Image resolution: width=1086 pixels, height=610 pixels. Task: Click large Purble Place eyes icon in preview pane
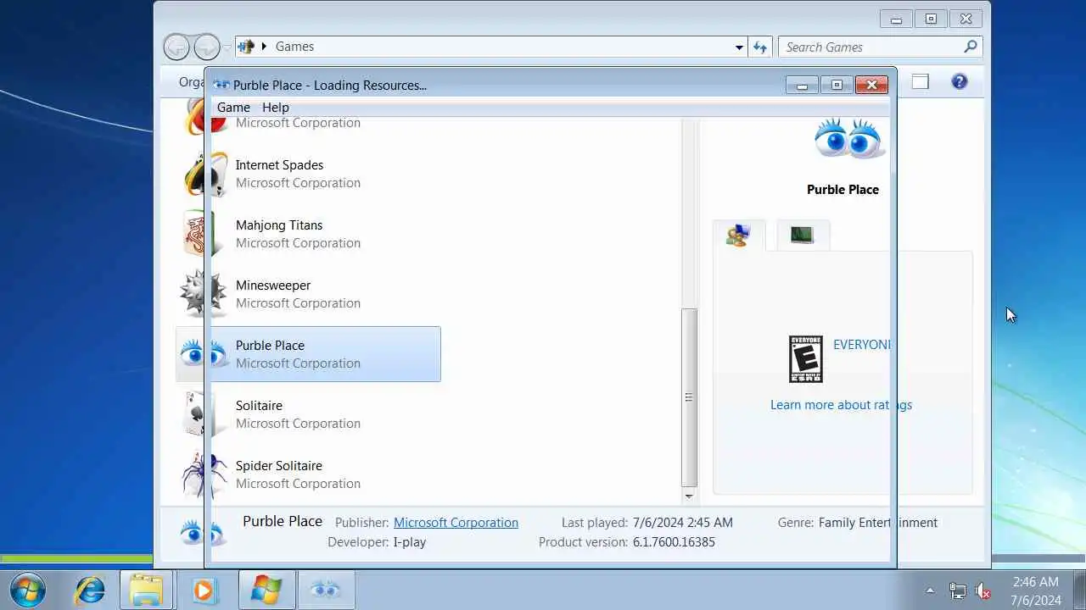849,139
